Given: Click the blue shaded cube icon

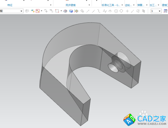Looking at the screenshot, I should 71,11.
